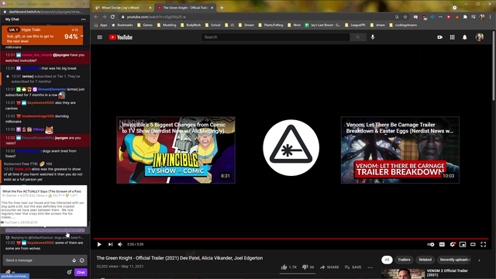This screenshot has height=279, width=496.
Task: Click the YouTube search magnifier button
Action: [x=358, y=37]
